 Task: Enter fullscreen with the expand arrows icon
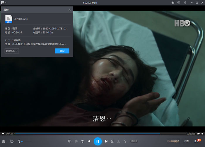click(x=125, y=141)
